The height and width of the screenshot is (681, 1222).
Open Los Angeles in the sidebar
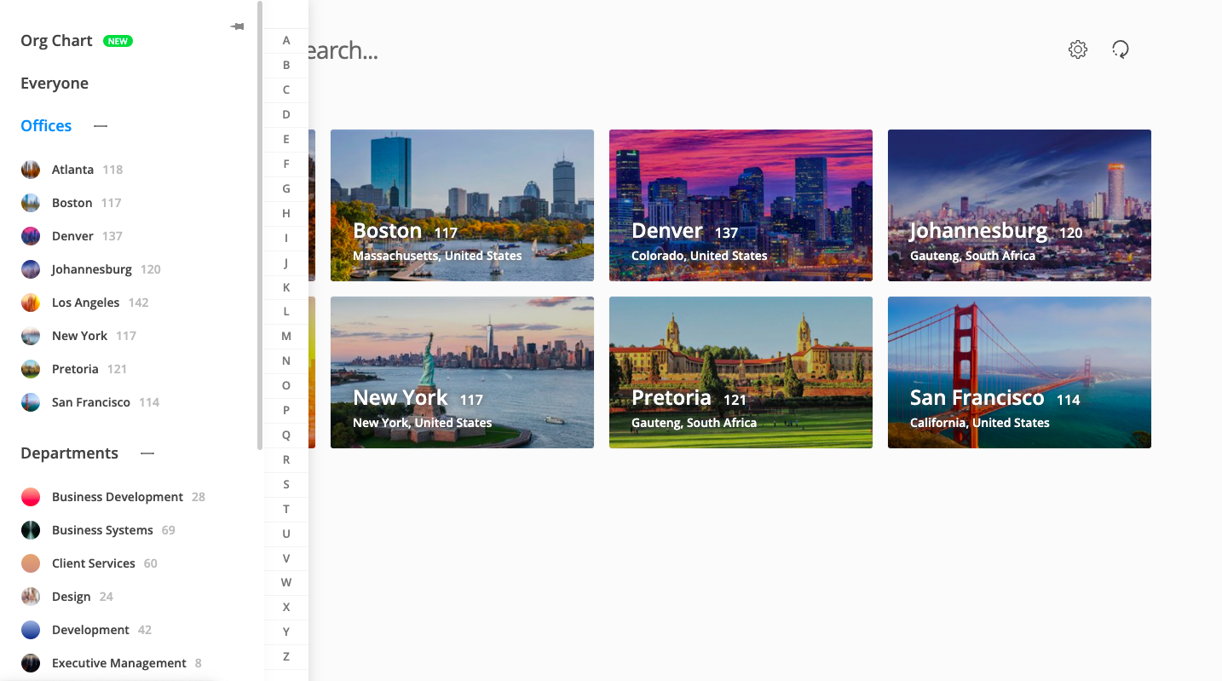click(85, 303)
